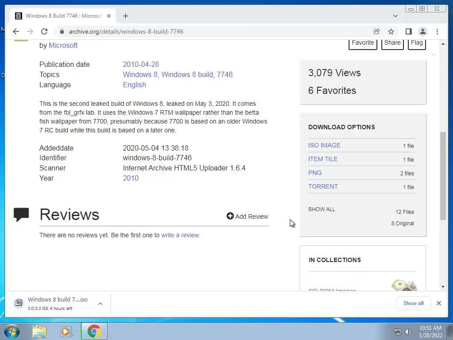453x340 pixels.
Task: Click the Add Review plus icon
Action: (x=230, y=216)
